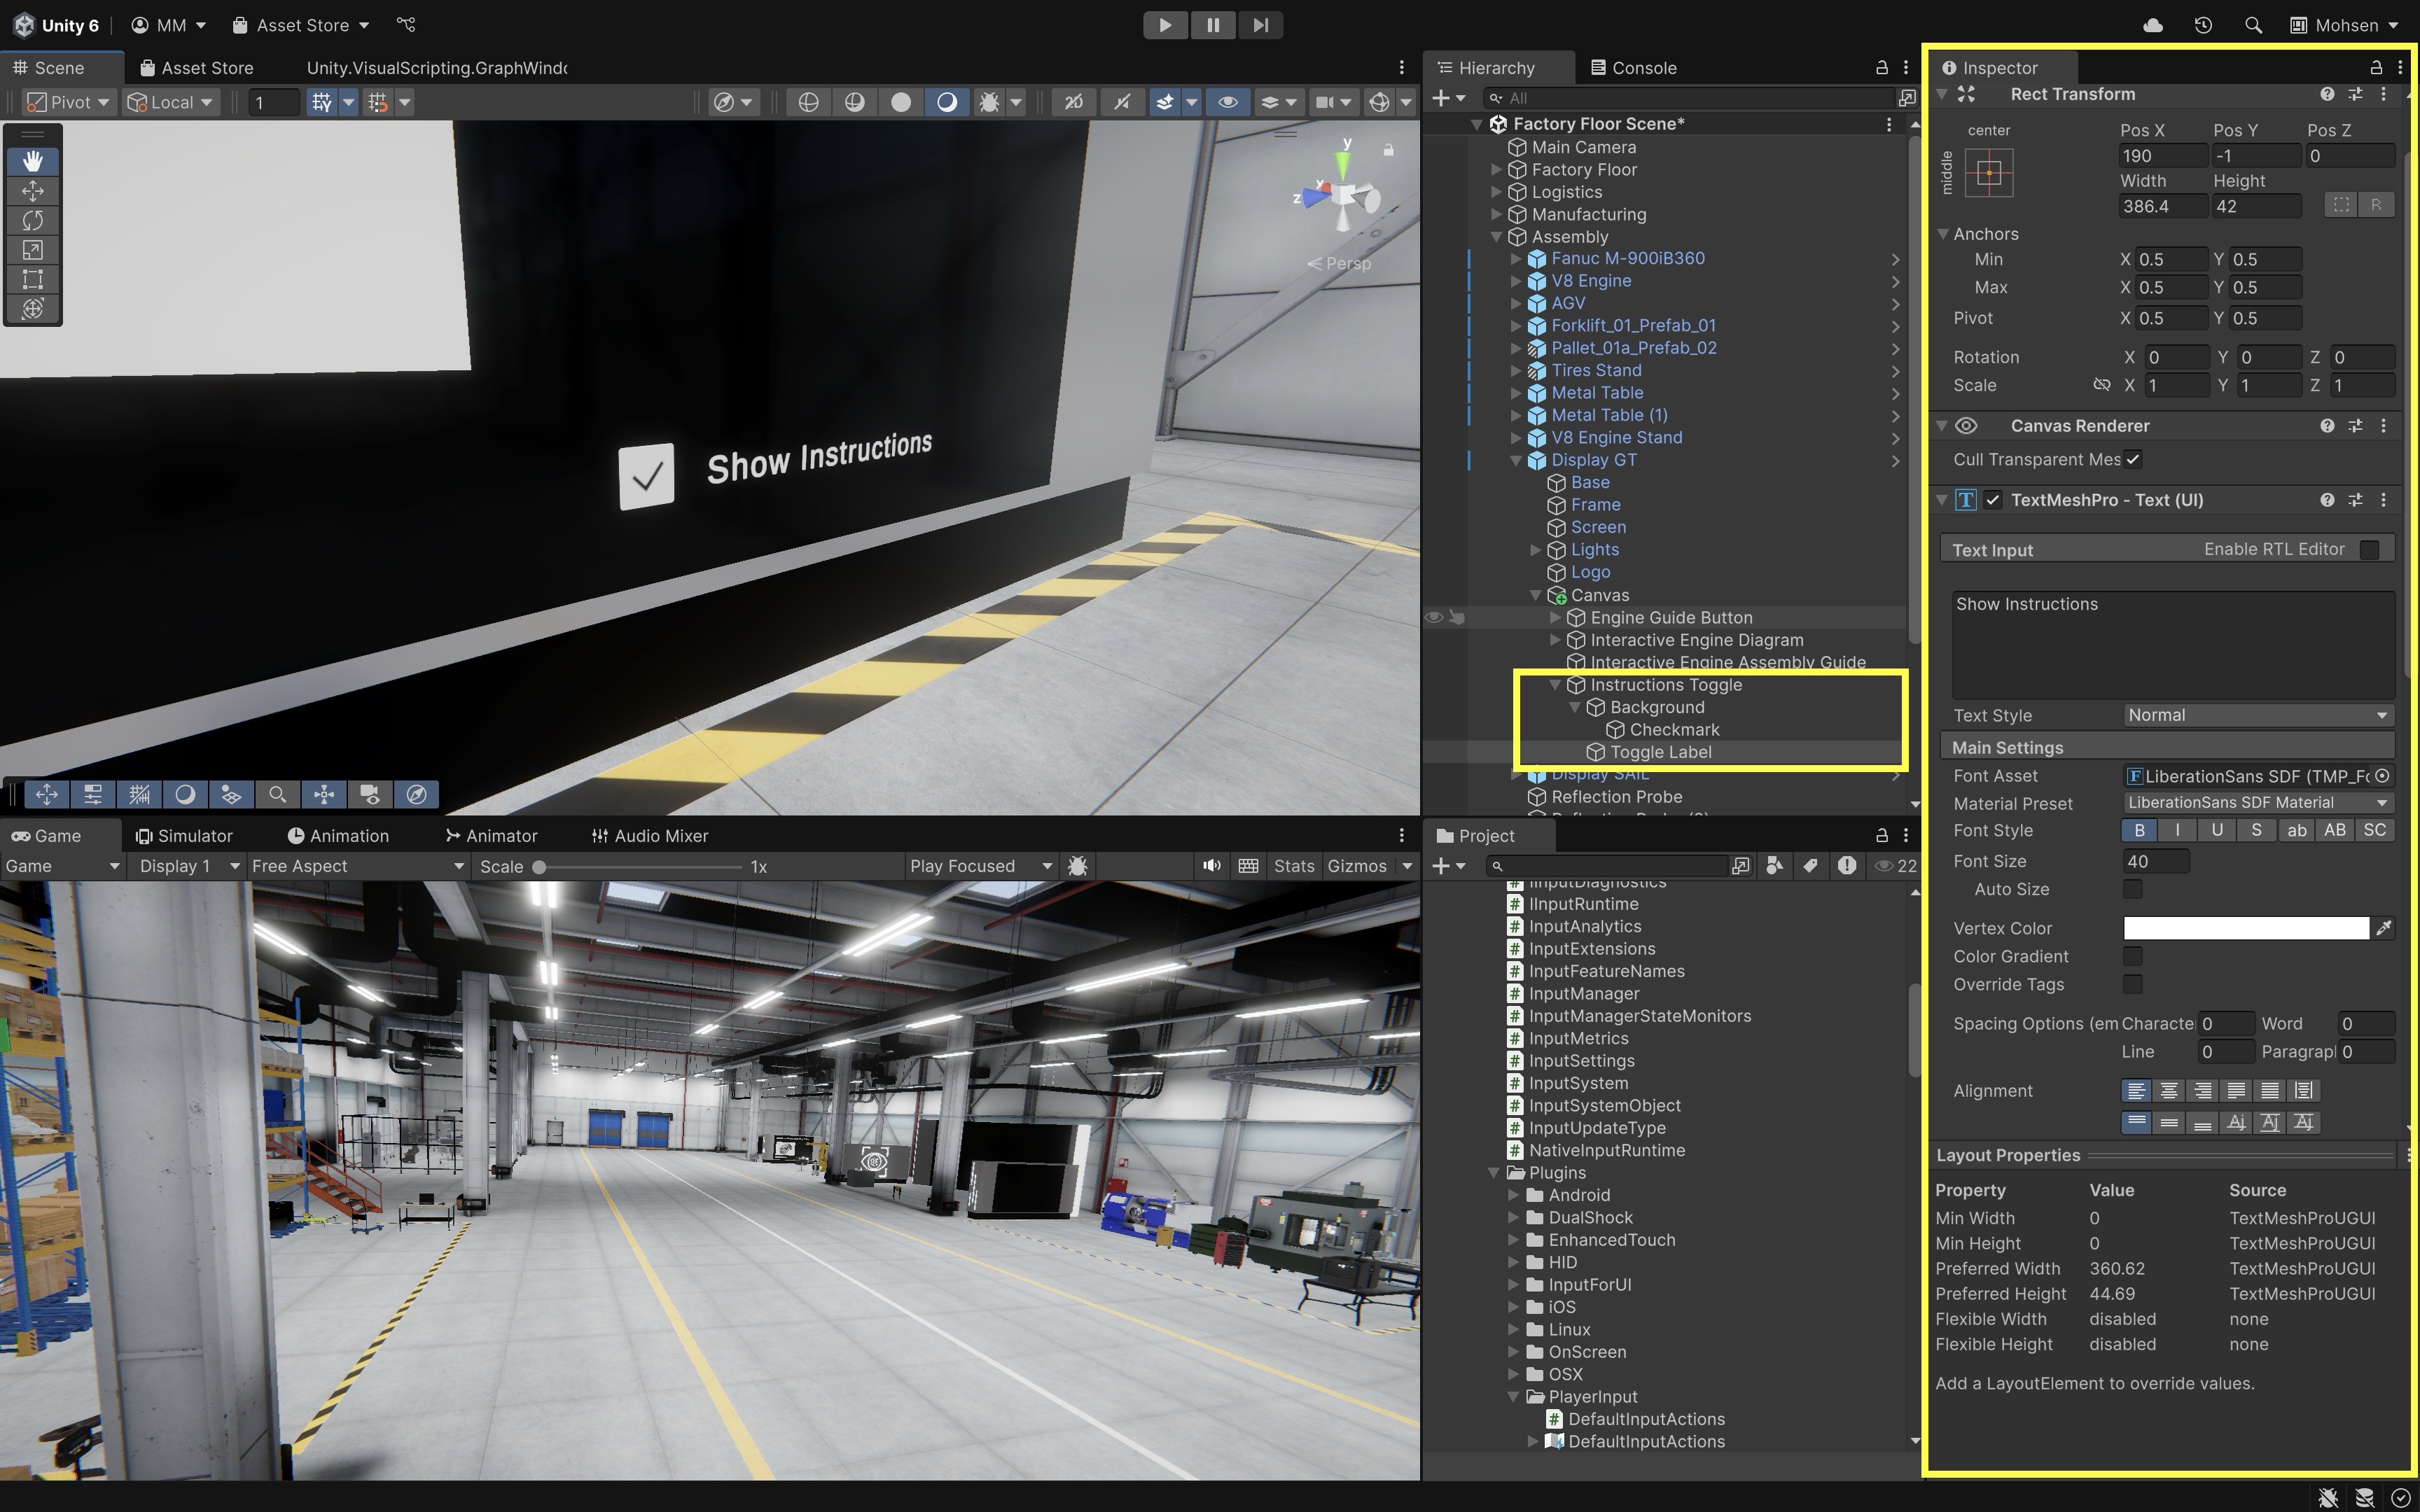2420x1512 pixels.
Task: Select the Rect tool in Scene toolbar
Action: 33,279
